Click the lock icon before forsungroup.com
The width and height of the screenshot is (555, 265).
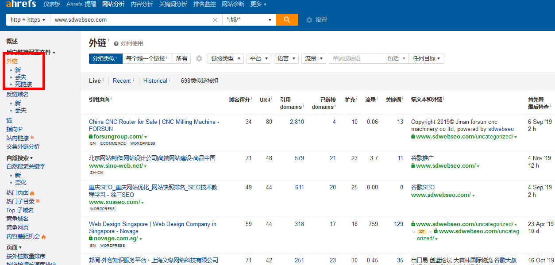click(91, 137)
